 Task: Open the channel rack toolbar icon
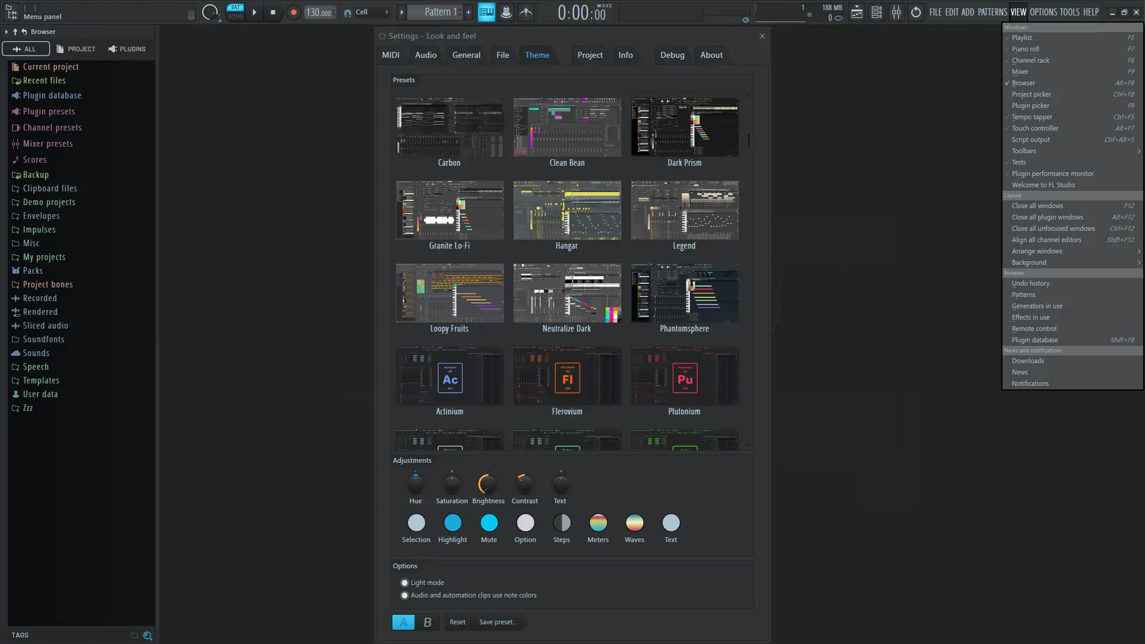tap(877, 12)
